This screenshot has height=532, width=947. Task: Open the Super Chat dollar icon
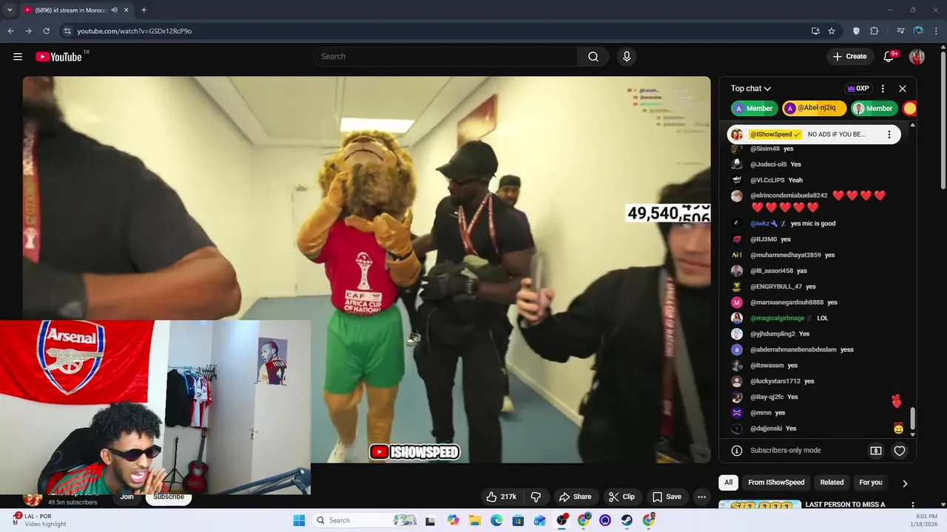coord(876,451)
